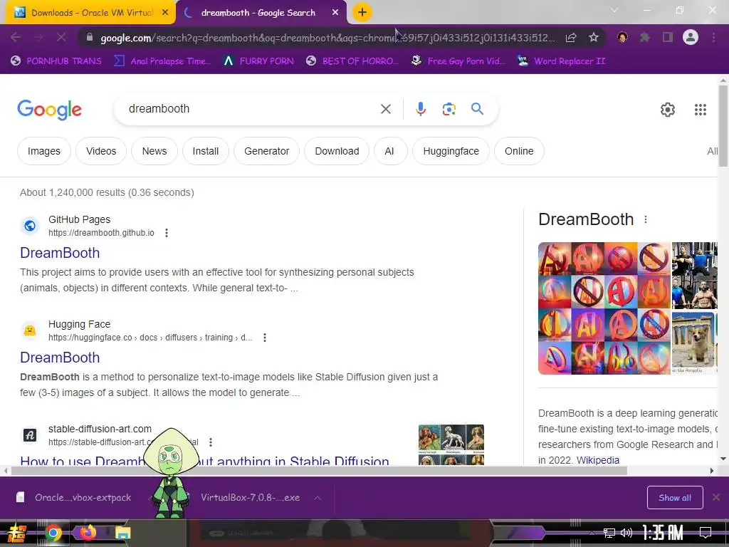Open the extensions puzzle icon
Viewport: 729px width, 547px height.
point(644,37)
